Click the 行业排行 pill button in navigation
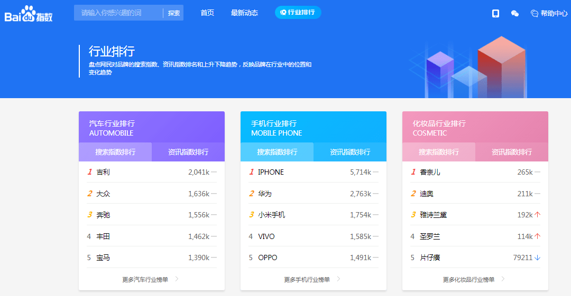571x296 pixels. click(298, 13)
